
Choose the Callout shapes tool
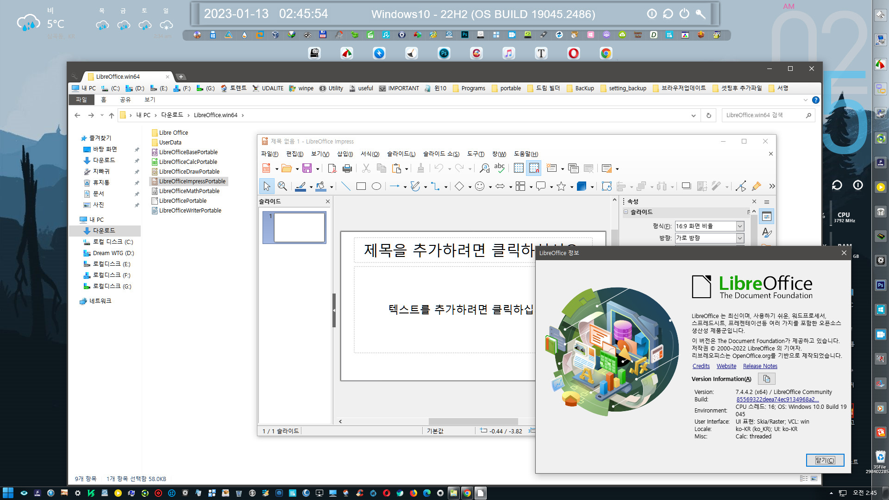pyautogui.click(x=541, y=186)
